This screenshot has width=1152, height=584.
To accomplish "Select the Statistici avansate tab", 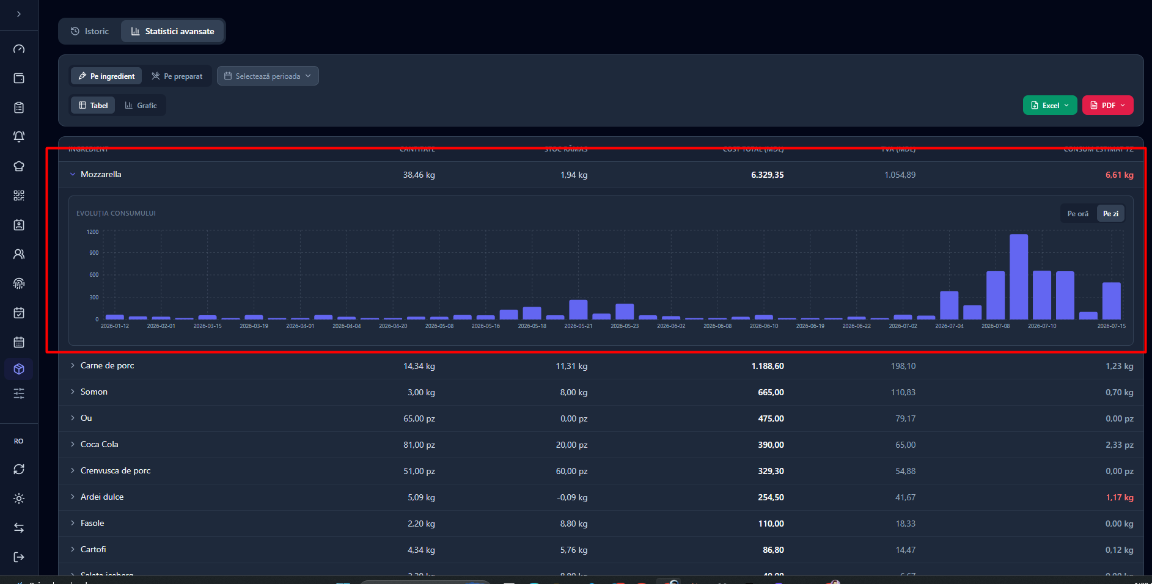I will (173, 31).
